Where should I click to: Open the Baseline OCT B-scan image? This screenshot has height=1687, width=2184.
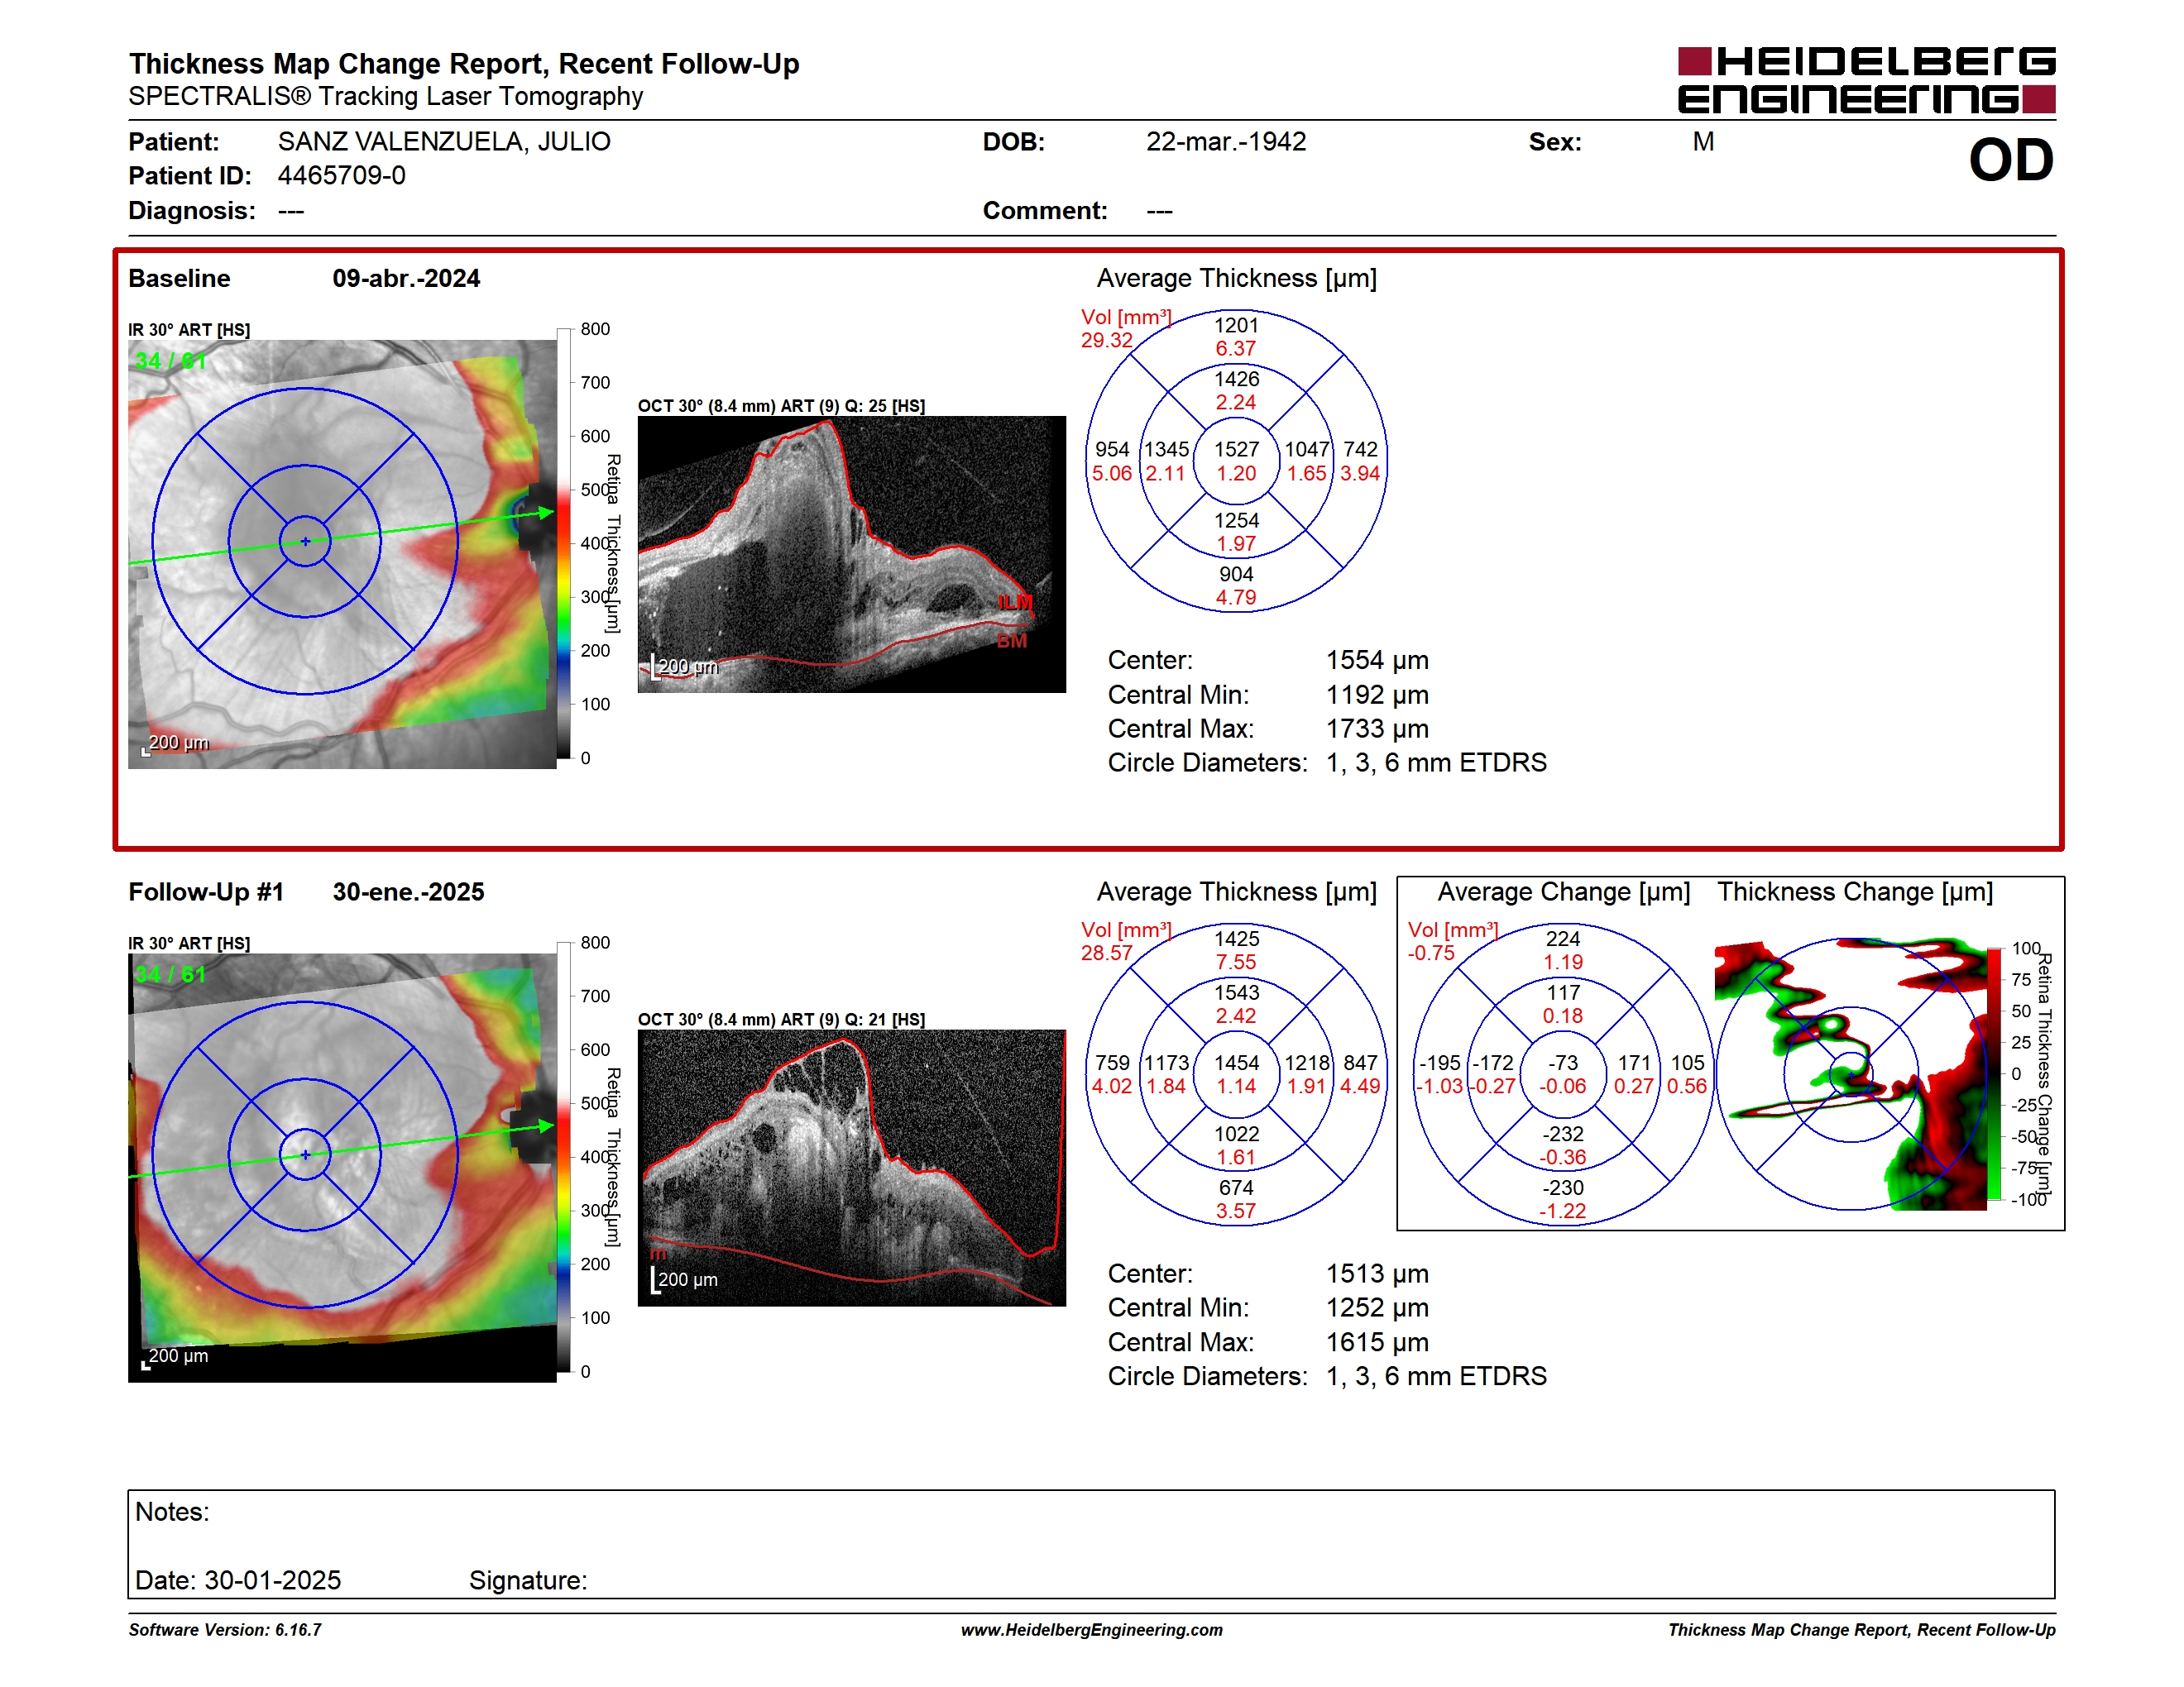coord(852,554)
